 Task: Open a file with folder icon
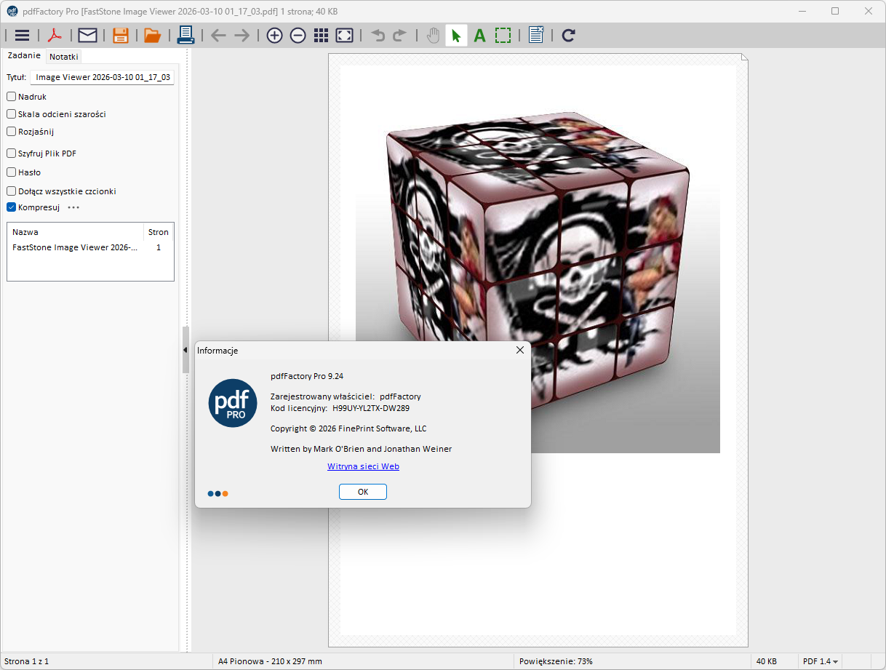[152, 35]
